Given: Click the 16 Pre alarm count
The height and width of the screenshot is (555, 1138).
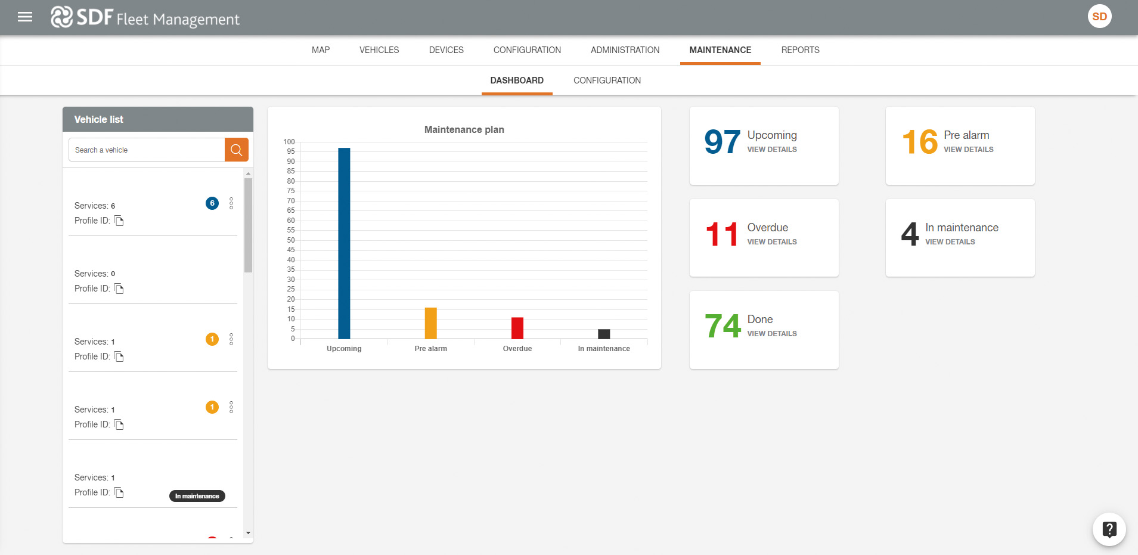Looking at the screenshot, I should pyautogui.click(x=920, y=142).
